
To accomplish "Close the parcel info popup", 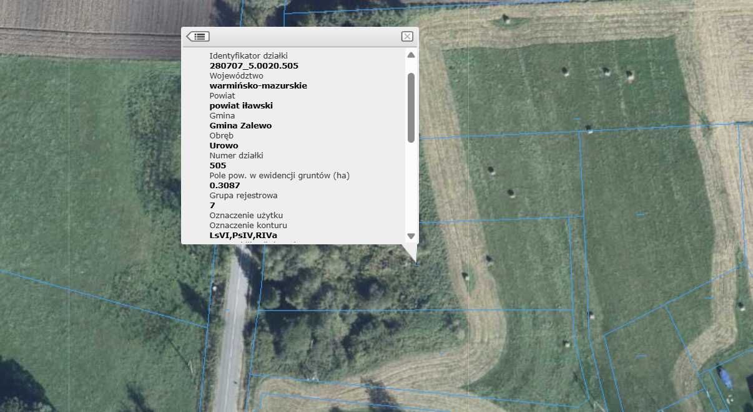I will 407,37.
